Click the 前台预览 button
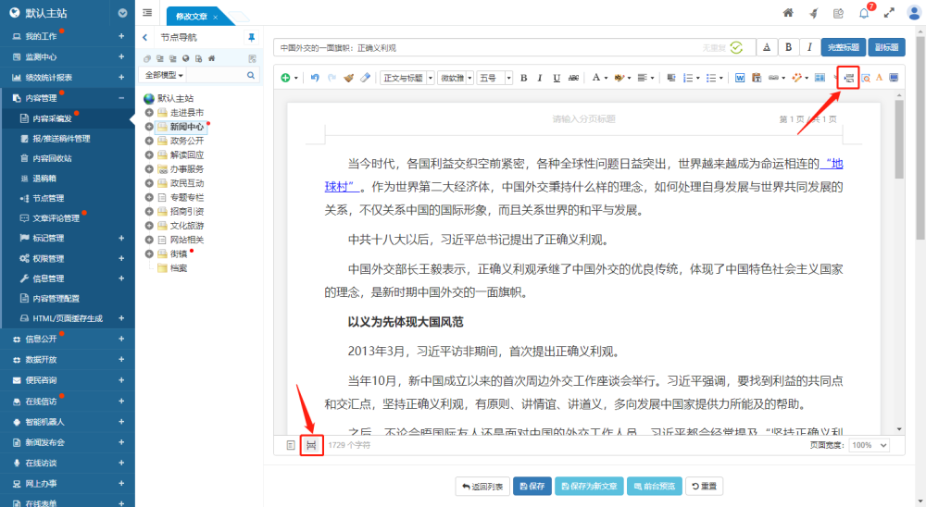 [654, 486]
